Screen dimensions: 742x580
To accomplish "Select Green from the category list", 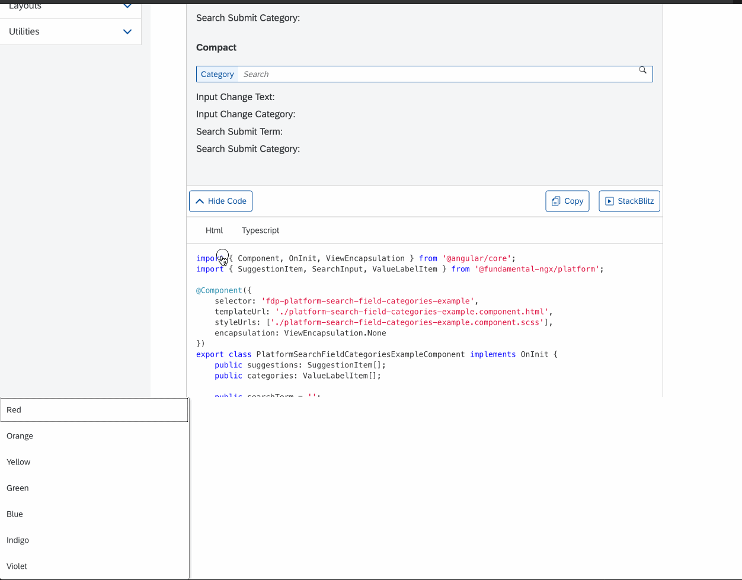I will (94, 488).
